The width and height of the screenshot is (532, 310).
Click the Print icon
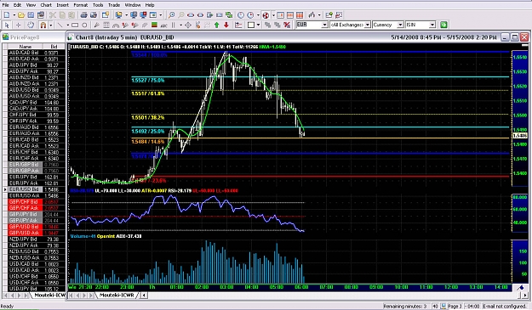coord(83,15)
